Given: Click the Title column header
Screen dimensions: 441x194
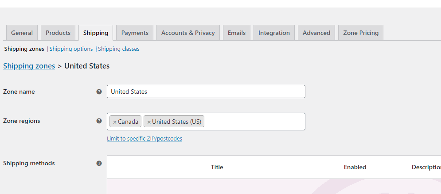Looking at the screenshot, I should (217, 167).
